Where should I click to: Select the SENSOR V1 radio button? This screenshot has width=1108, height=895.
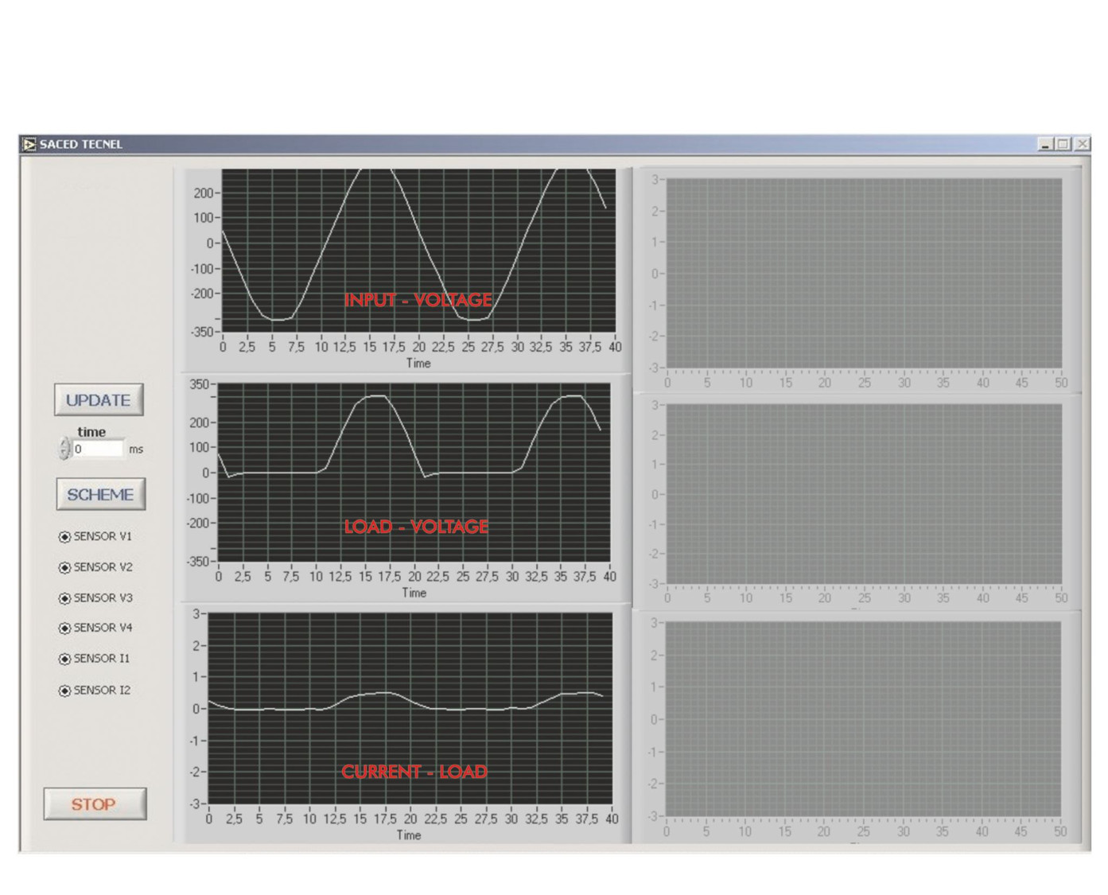pyautogui.click(x=64, y=537)
